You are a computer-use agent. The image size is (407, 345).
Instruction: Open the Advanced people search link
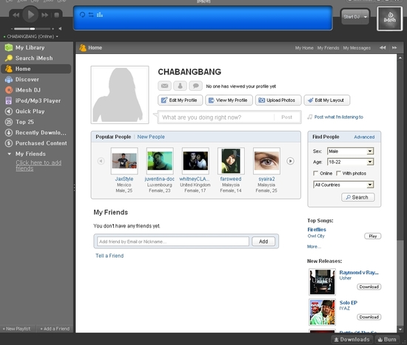pos(364,137)
